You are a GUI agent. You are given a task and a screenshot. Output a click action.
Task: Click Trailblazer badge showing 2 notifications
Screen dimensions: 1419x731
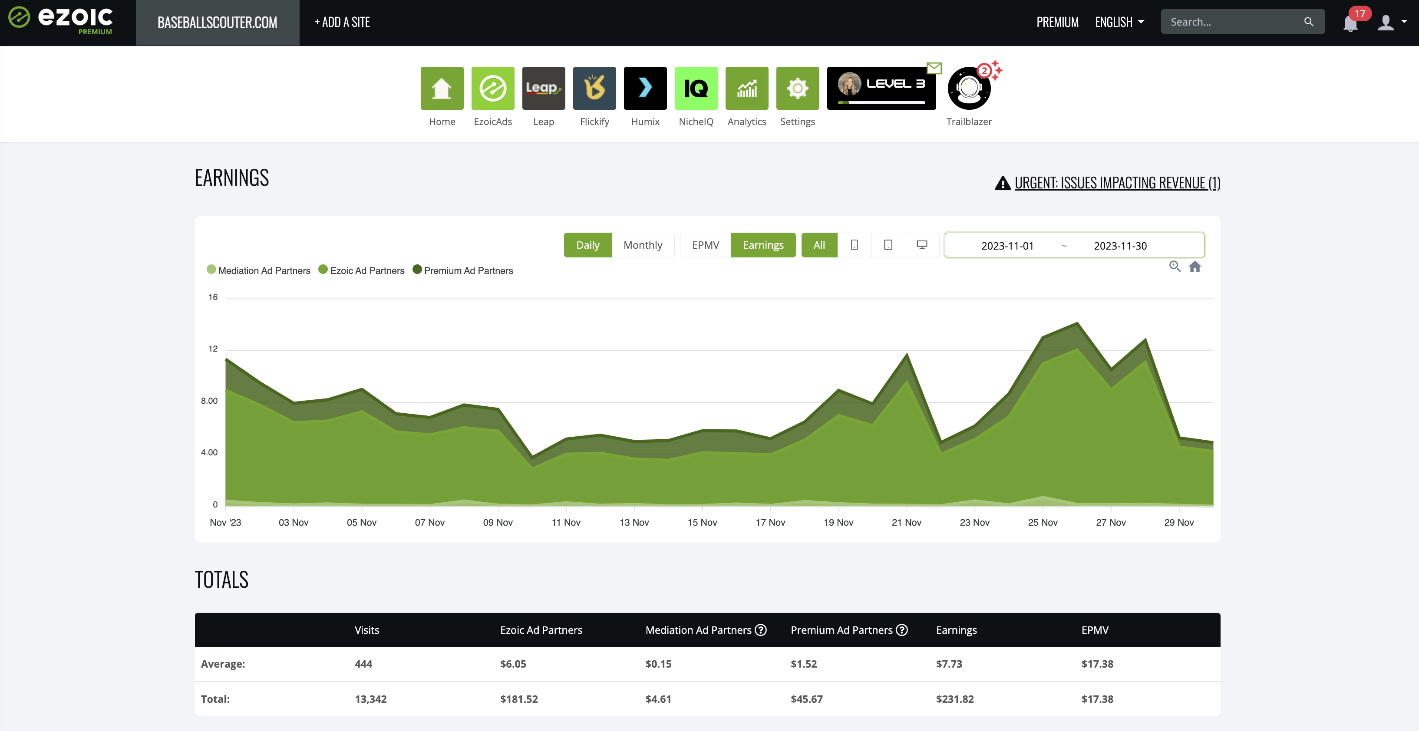click(984, 70)
